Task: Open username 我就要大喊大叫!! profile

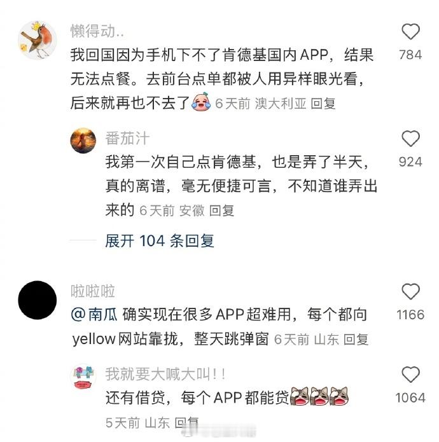Action: pos(165,374)
